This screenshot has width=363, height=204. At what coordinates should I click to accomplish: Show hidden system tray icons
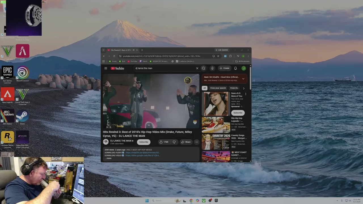(x=337, y=201)
